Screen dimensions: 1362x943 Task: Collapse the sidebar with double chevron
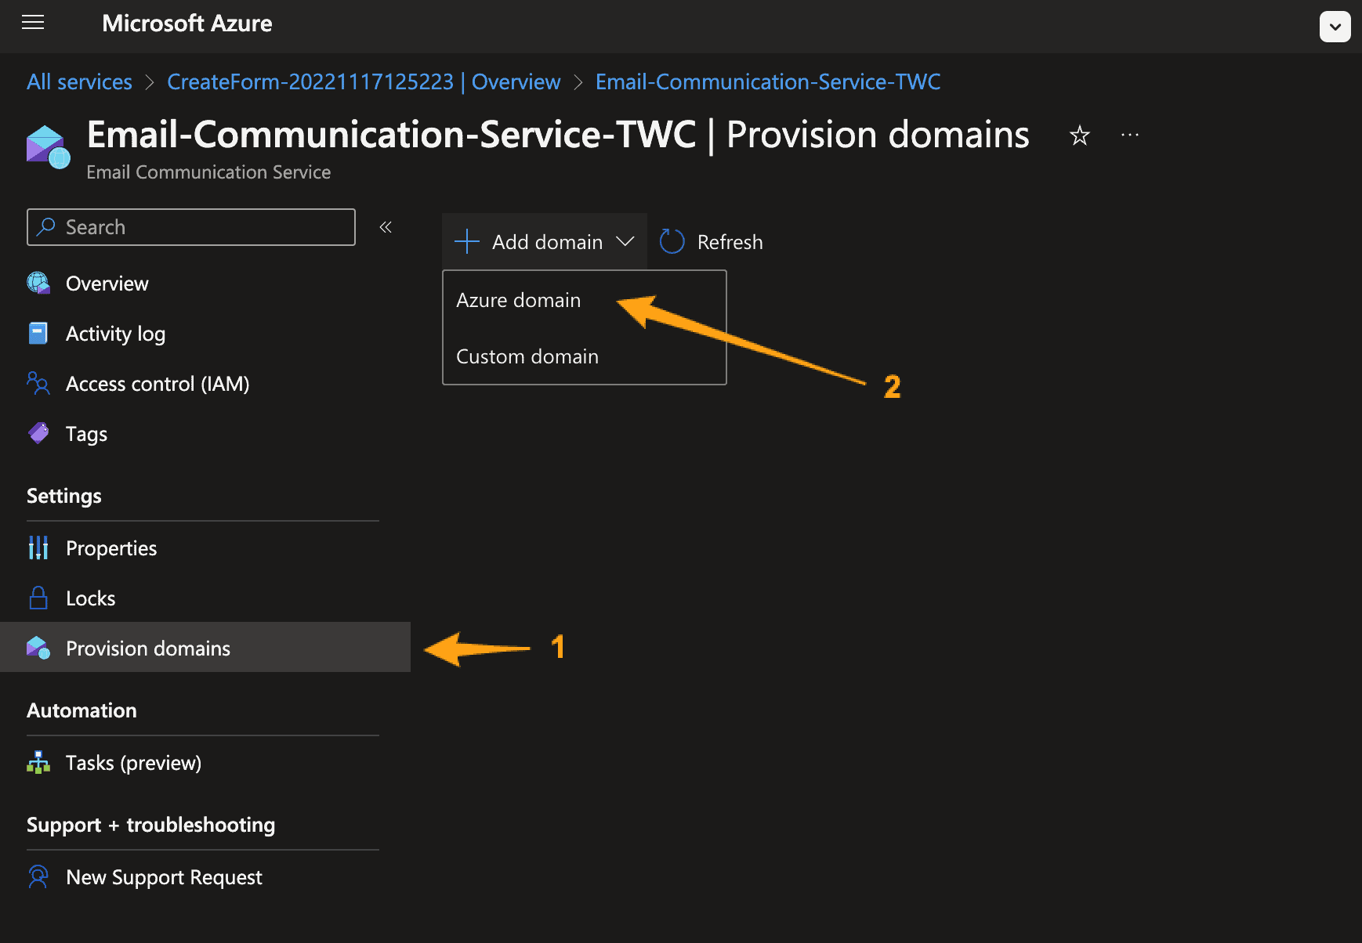386,227
